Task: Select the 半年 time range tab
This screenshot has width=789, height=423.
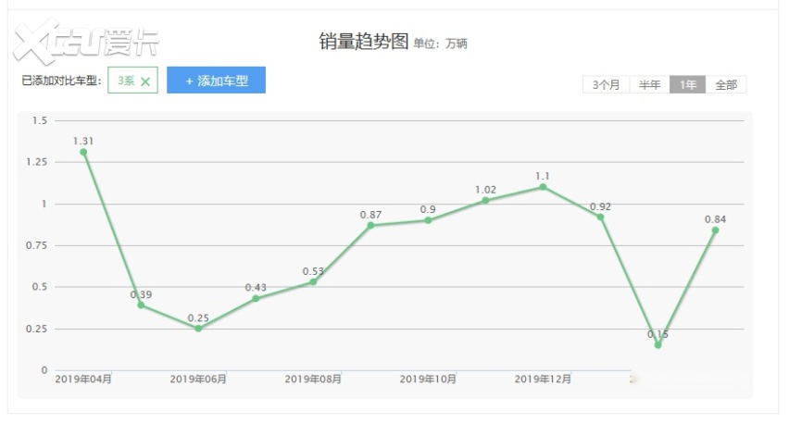Action: coord(649,85)
